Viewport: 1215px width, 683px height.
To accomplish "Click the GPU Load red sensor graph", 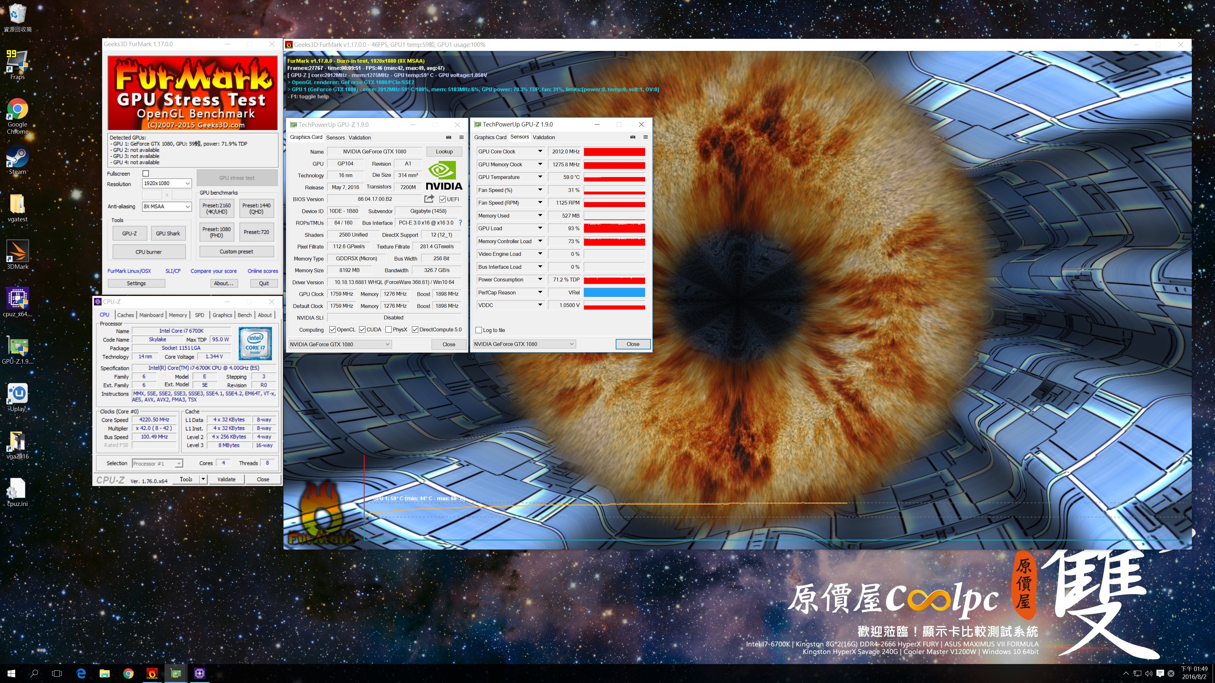I will [614, 228].
